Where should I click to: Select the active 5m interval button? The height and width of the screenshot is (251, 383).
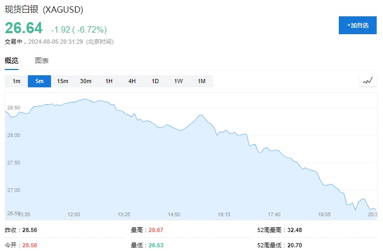(x=39, y=81)
